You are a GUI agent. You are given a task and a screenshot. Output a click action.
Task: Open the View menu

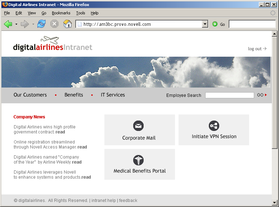coord(32,13)
